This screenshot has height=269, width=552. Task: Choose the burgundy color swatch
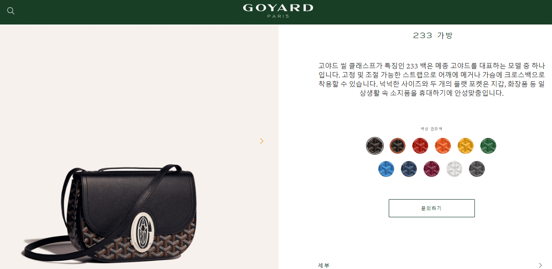431,169
